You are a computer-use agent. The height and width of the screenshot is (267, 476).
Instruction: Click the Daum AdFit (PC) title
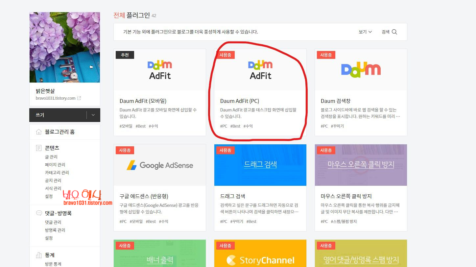[240, 101]
